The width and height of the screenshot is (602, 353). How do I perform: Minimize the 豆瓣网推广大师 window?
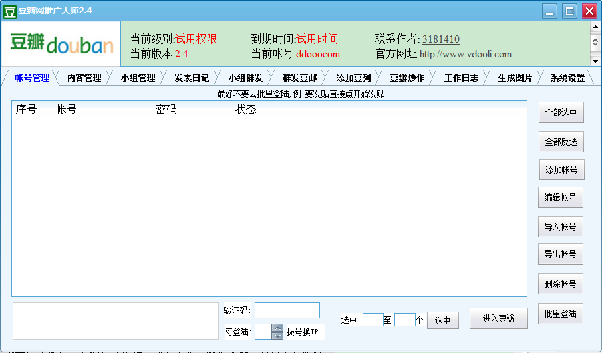point(550,11)
